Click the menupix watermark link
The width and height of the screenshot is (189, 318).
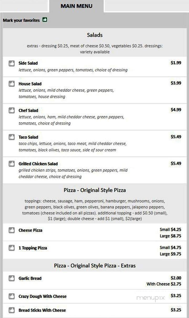(x=150, y=298)
